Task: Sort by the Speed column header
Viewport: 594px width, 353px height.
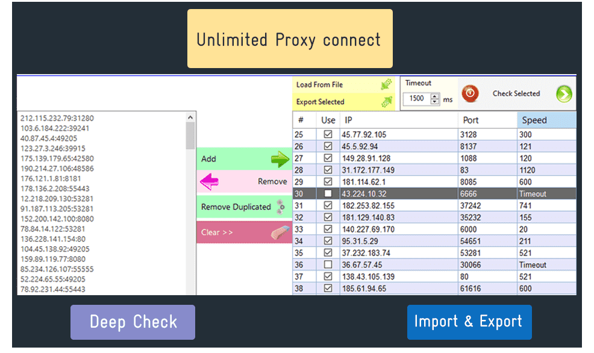Action: pyautogui.click(x=546, y=120)
